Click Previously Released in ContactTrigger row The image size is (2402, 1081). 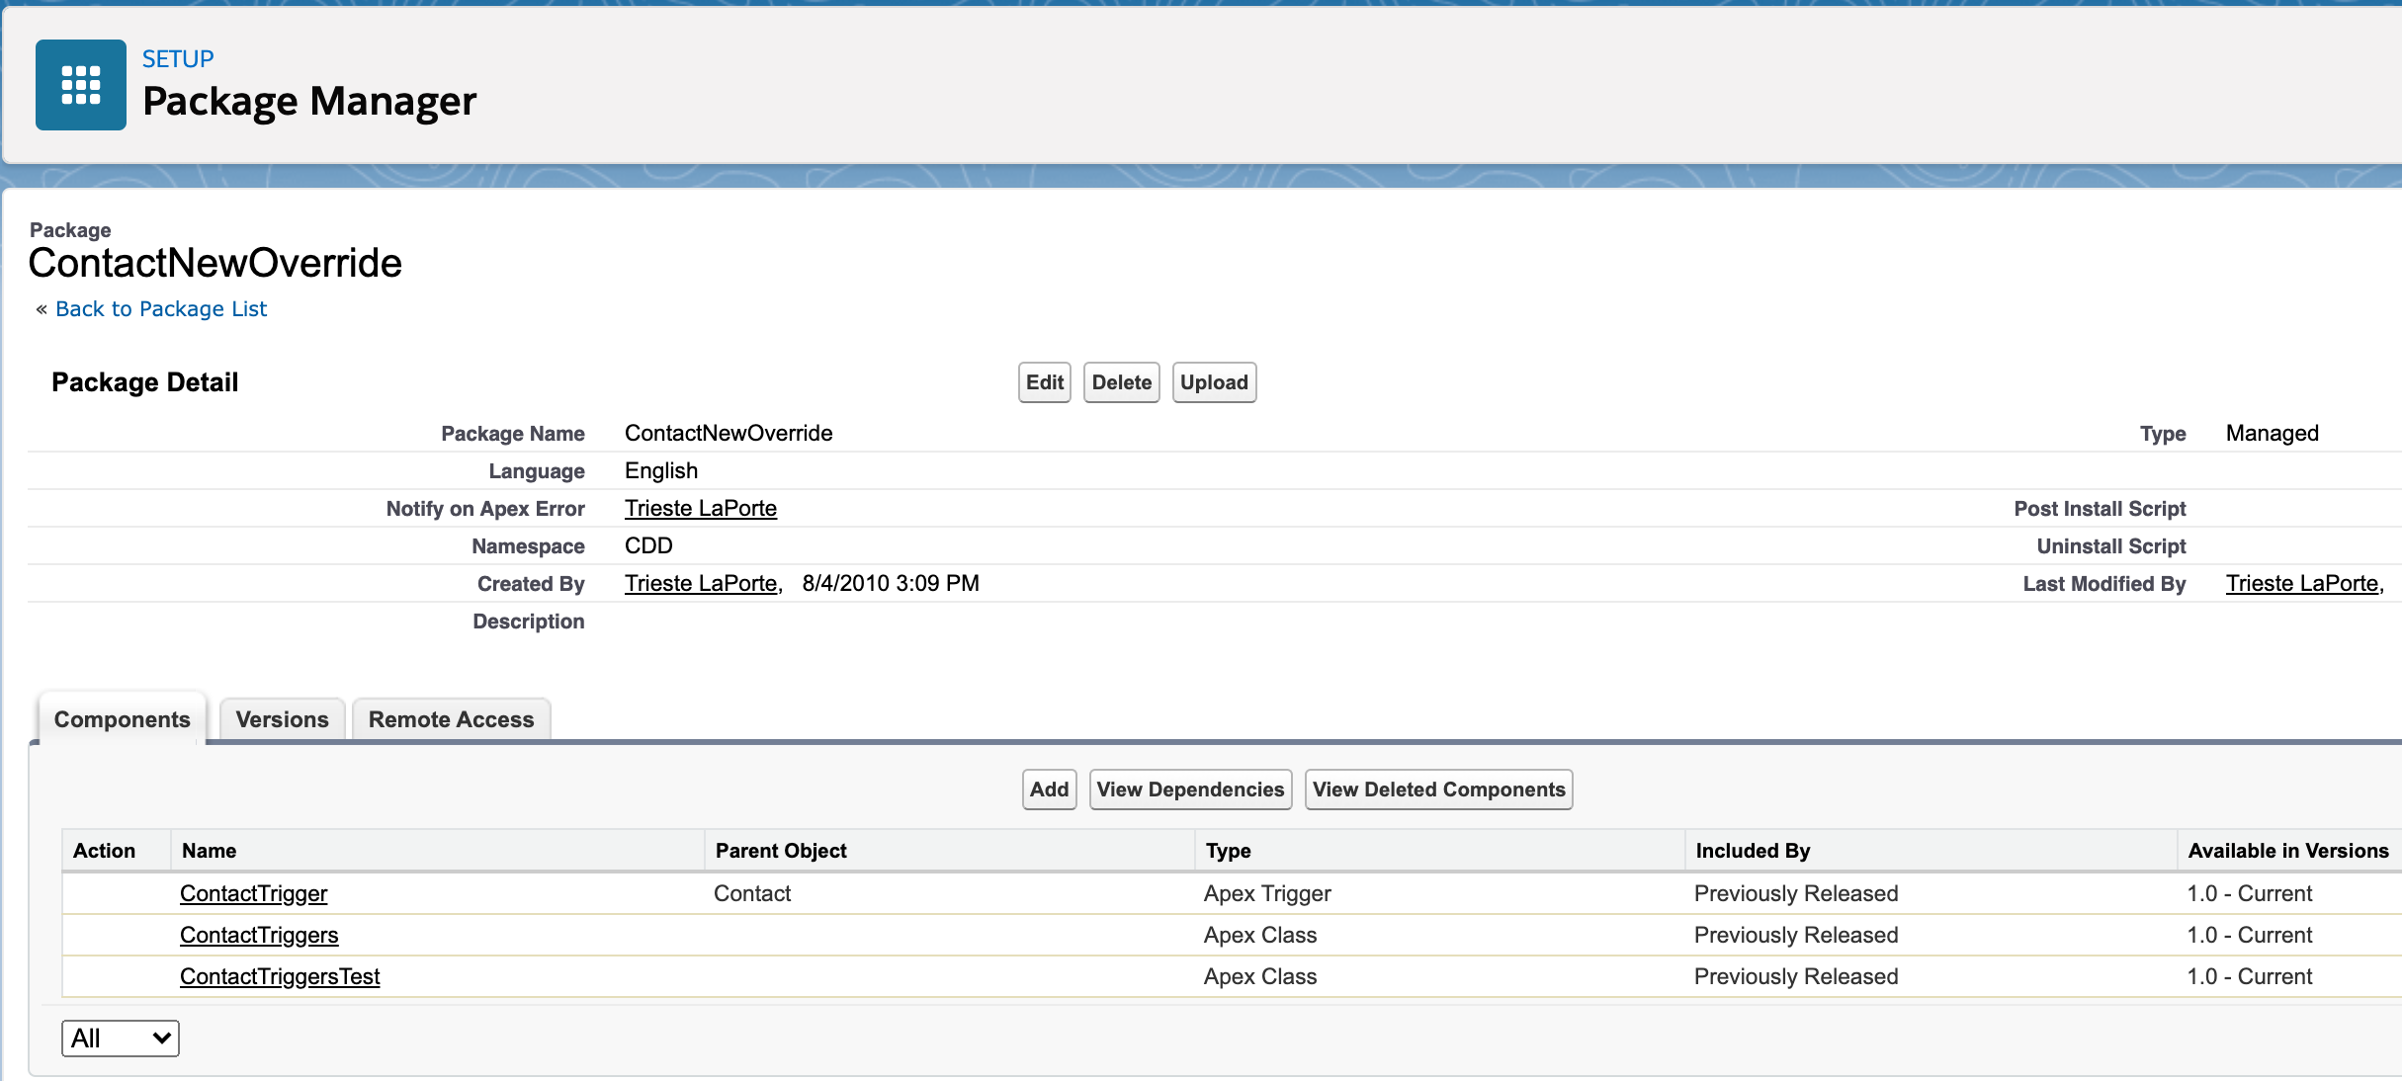coord(1796,893)
